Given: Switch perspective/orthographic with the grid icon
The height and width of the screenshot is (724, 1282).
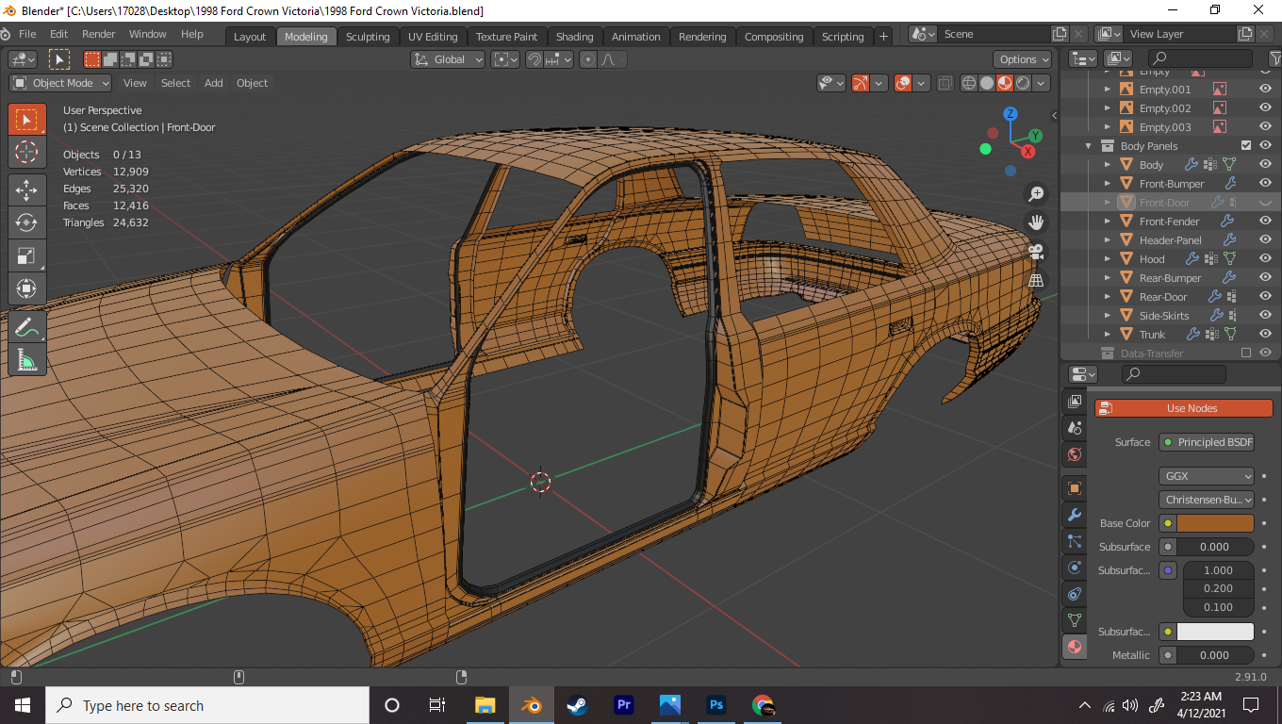Looking at the screenshot, I should (1036, 280).
